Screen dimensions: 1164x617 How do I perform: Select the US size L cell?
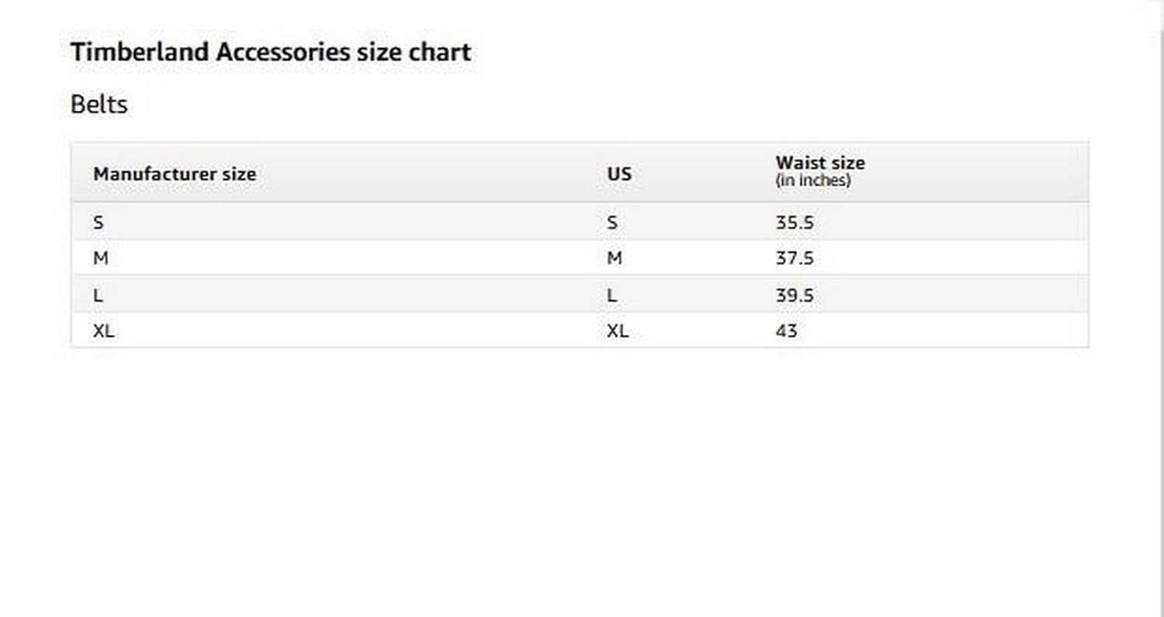tap(611, 295)
